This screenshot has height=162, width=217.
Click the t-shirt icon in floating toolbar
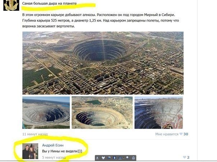(x=103, y=158)
